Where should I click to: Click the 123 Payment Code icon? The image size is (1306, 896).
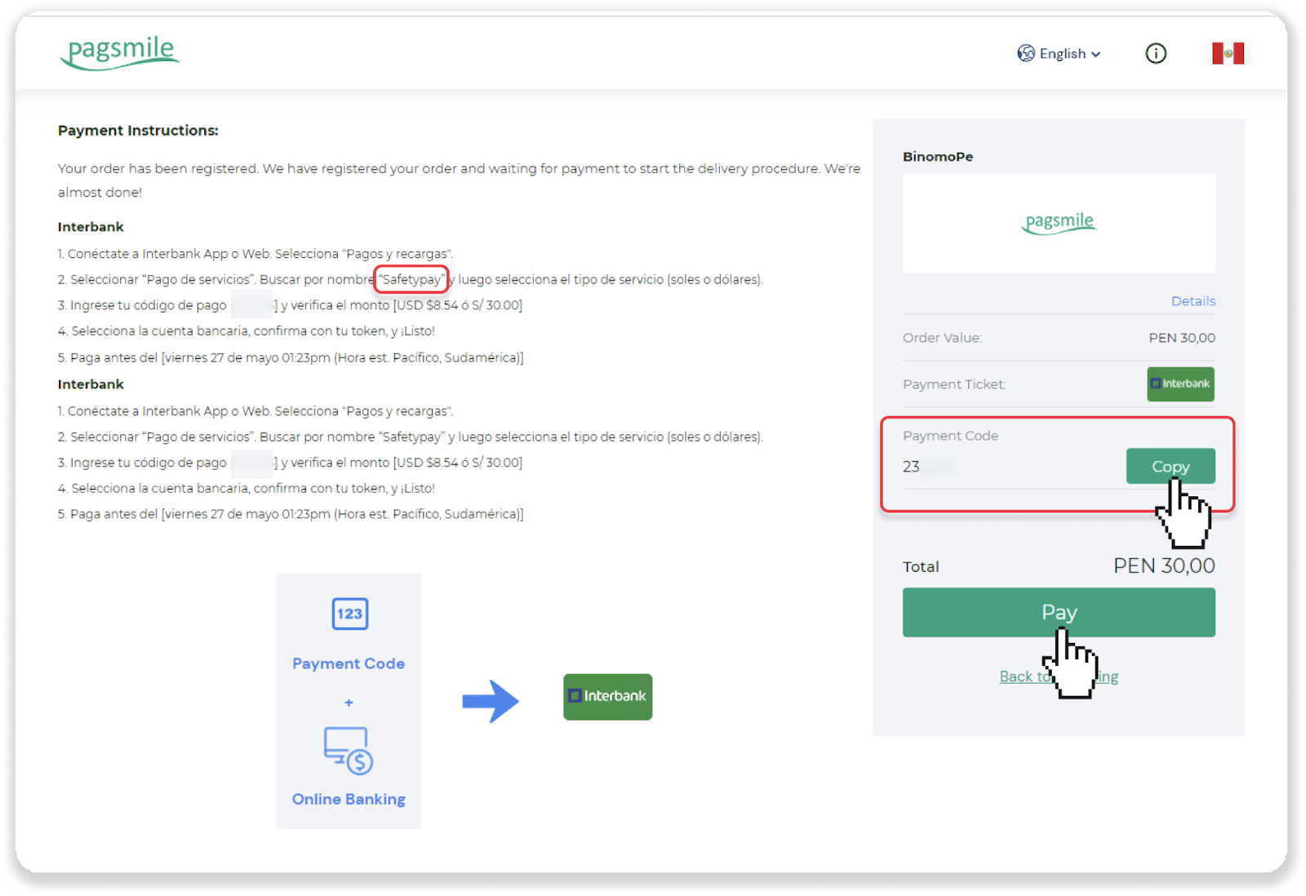pos(350,614)
